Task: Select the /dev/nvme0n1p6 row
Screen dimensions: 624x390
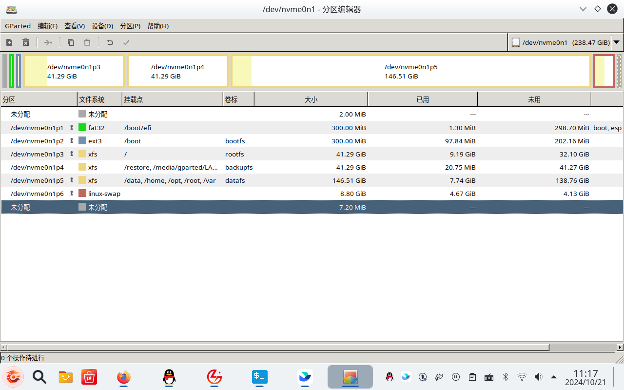Action: [x=312, y=193]
